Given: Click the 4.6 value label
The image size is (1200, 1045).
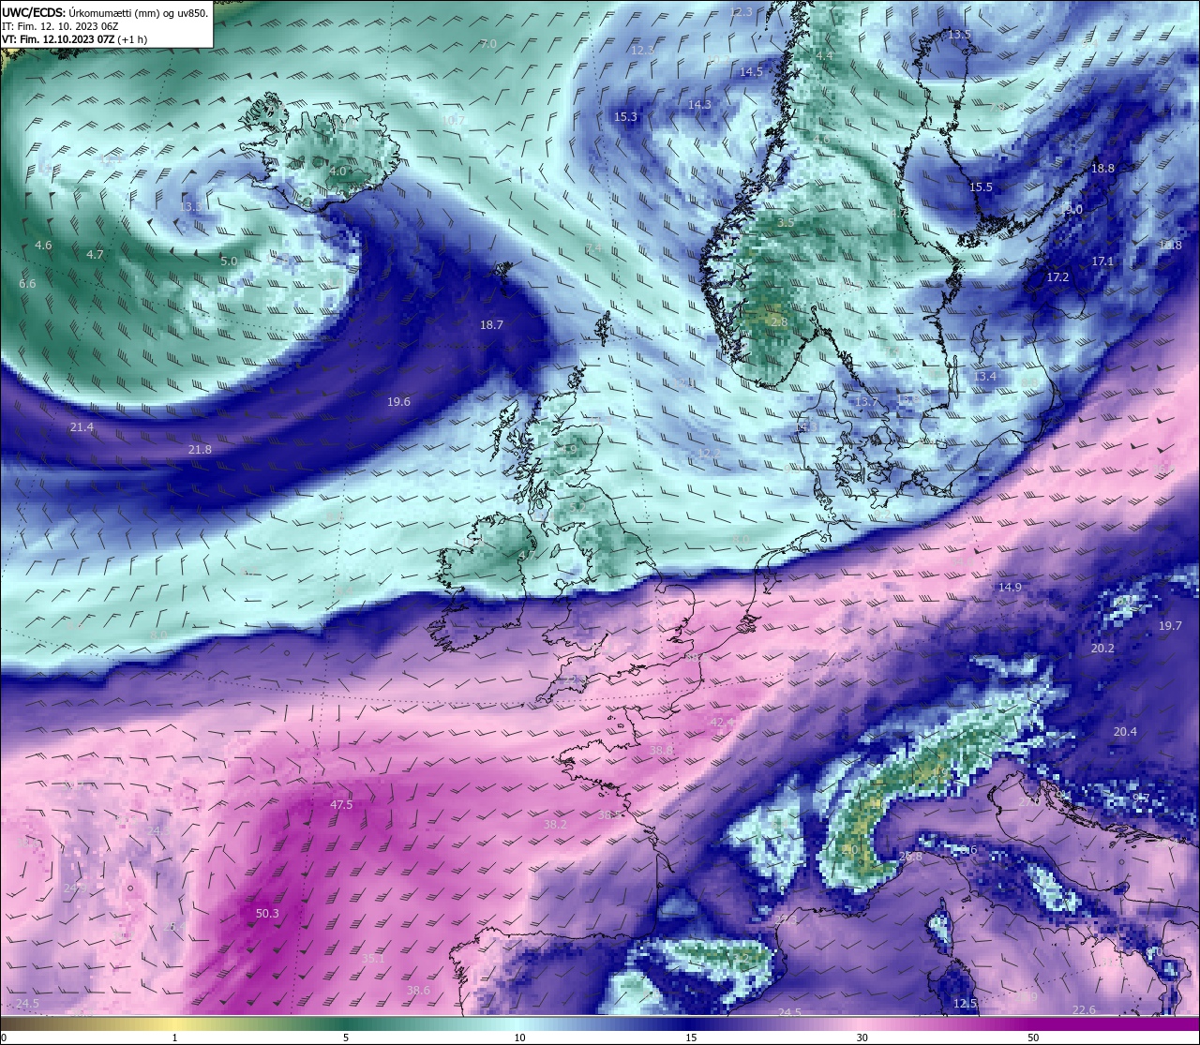Looking at the screenshot, I should 43,246.
